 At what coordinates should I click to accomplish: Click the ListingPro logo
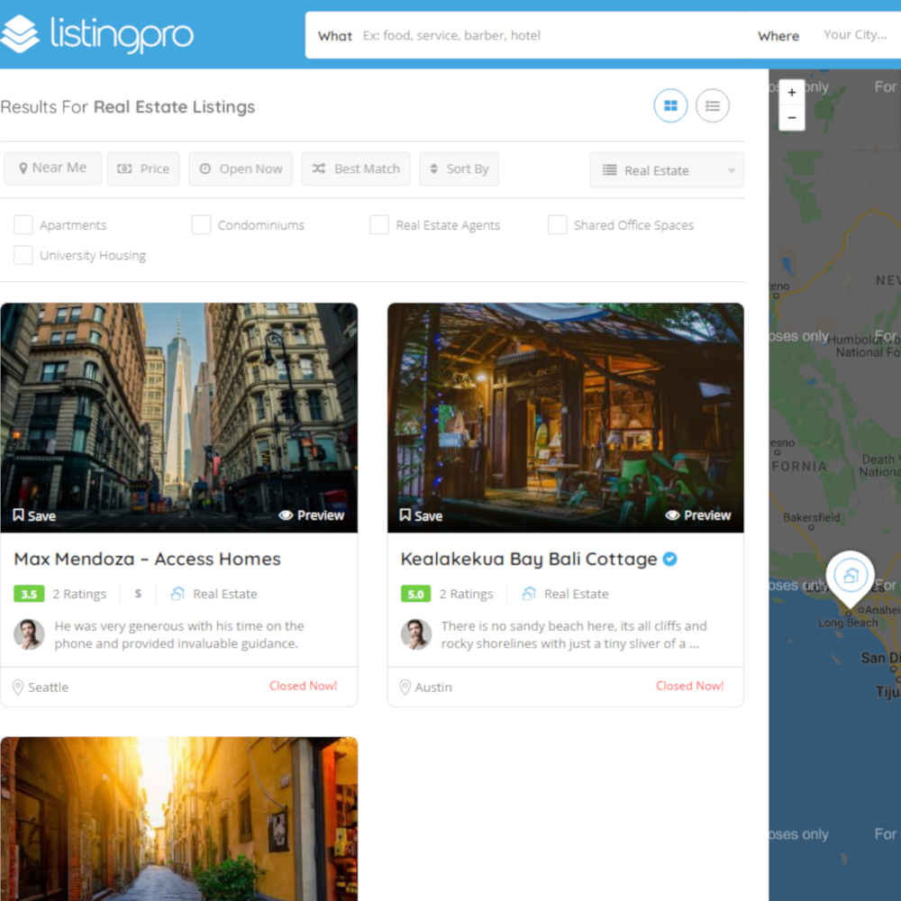point(97,34)
